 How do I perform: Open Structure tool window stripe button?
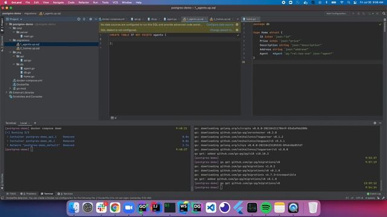click(x=2, y=43)
